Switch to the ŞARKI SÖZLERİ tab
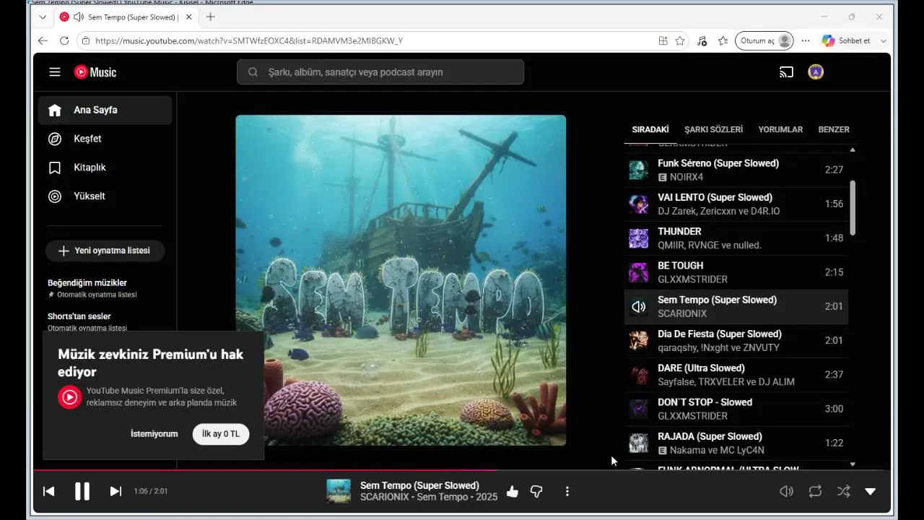Viewport: 924px width, 520px height. pyautogui.click(x=713, y=129)
